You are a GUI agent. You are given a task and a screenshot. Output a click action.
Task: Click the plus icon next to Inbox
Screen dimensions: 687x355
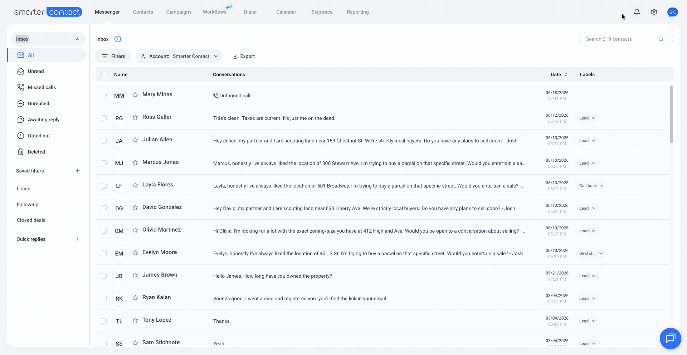click(x=118, y=39)
